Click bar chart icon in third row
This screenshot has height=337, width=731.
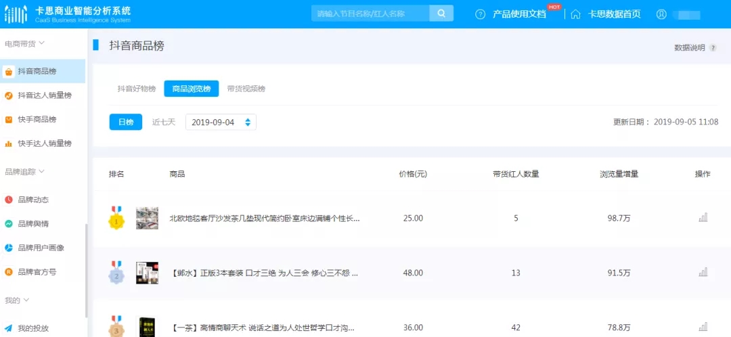tap(703, 328)
